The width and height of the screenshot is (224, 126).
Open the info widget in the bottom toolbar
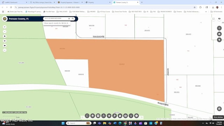136,116
